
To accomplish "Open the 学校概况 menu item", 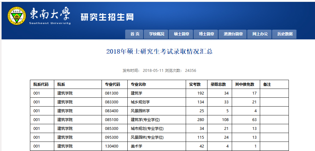I will pos(157,34).
